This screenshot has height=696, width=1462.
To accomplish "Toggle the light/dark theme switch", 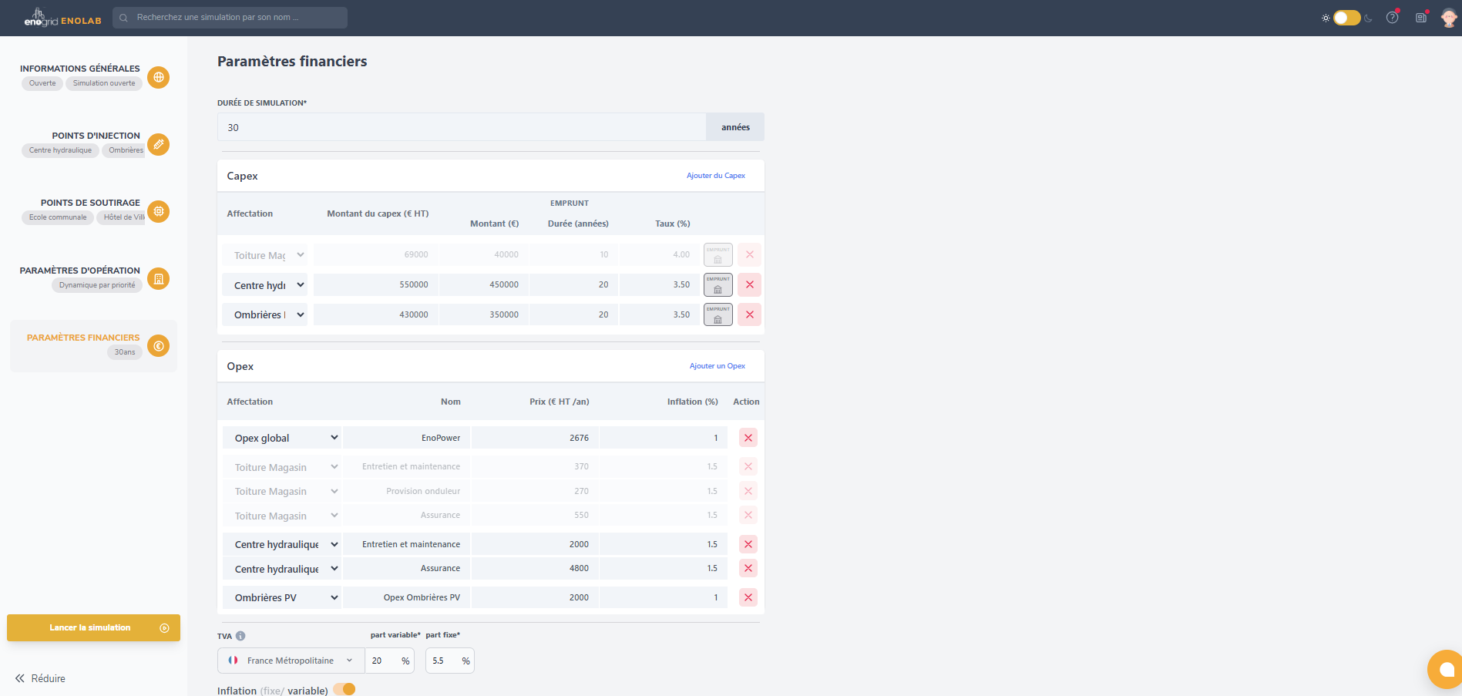I will click(x=1346, y=18).
